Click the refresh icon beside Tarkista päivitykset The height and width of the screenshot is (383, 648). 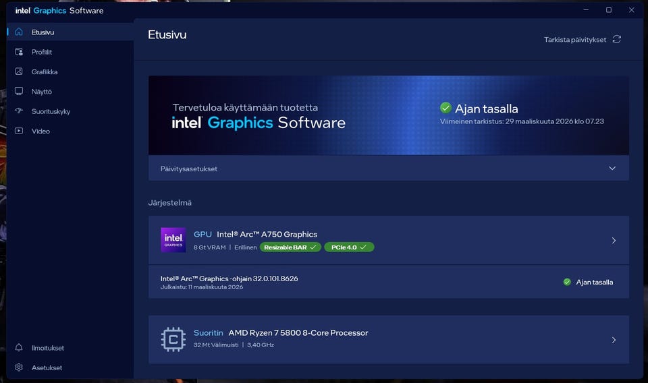[x=616, y=39]
